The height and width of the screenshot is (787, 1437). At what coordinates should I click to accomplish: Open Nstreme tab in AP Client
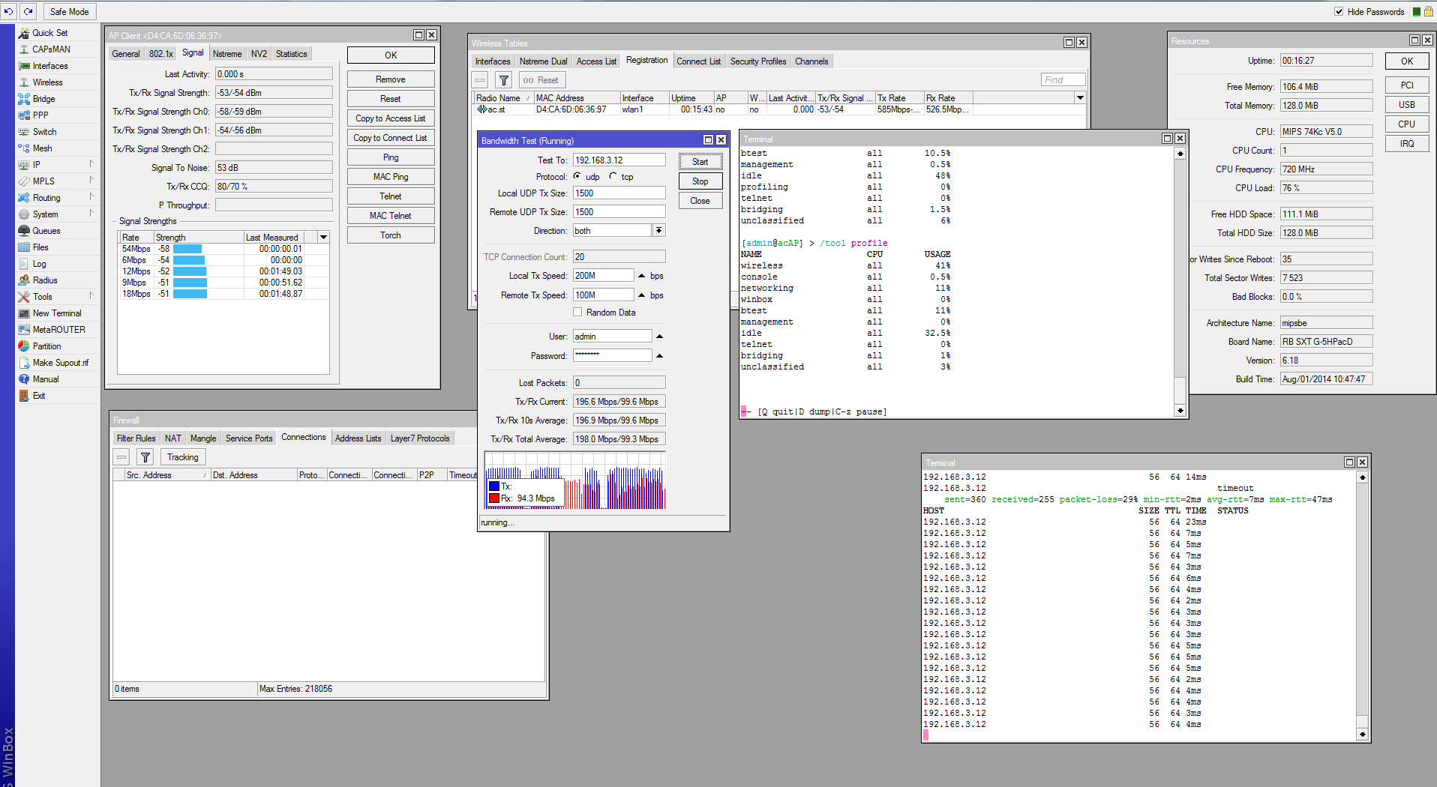click(x=227, y=54)
